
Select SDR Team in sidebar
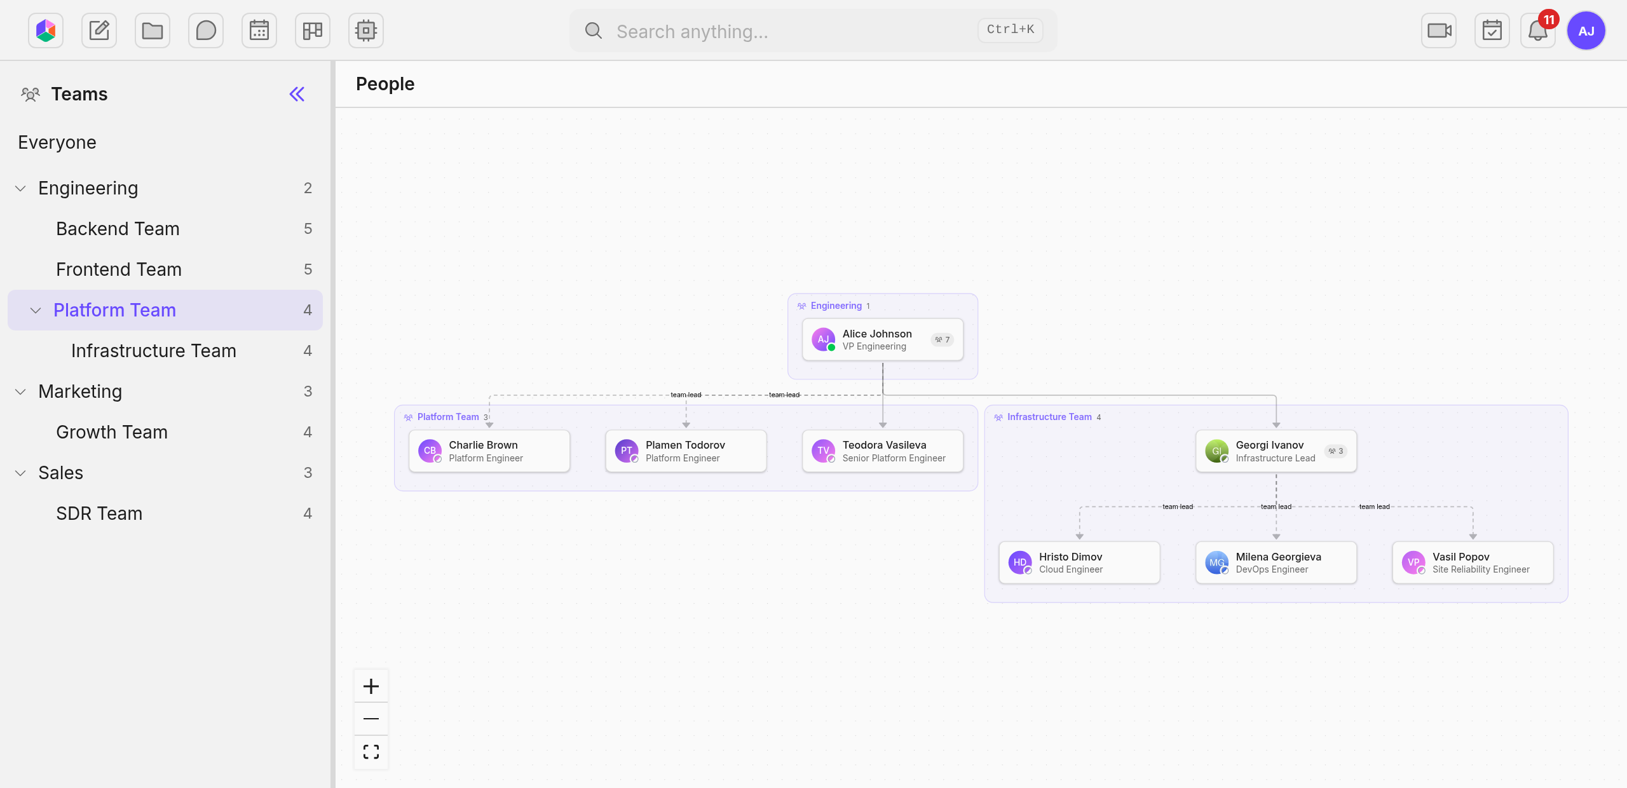point(165,513)
